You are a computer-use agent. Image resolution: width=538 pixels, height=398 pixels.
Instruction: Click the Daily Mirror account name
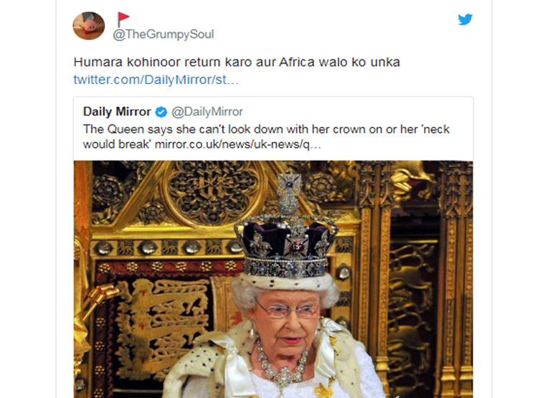pos(117,112)
